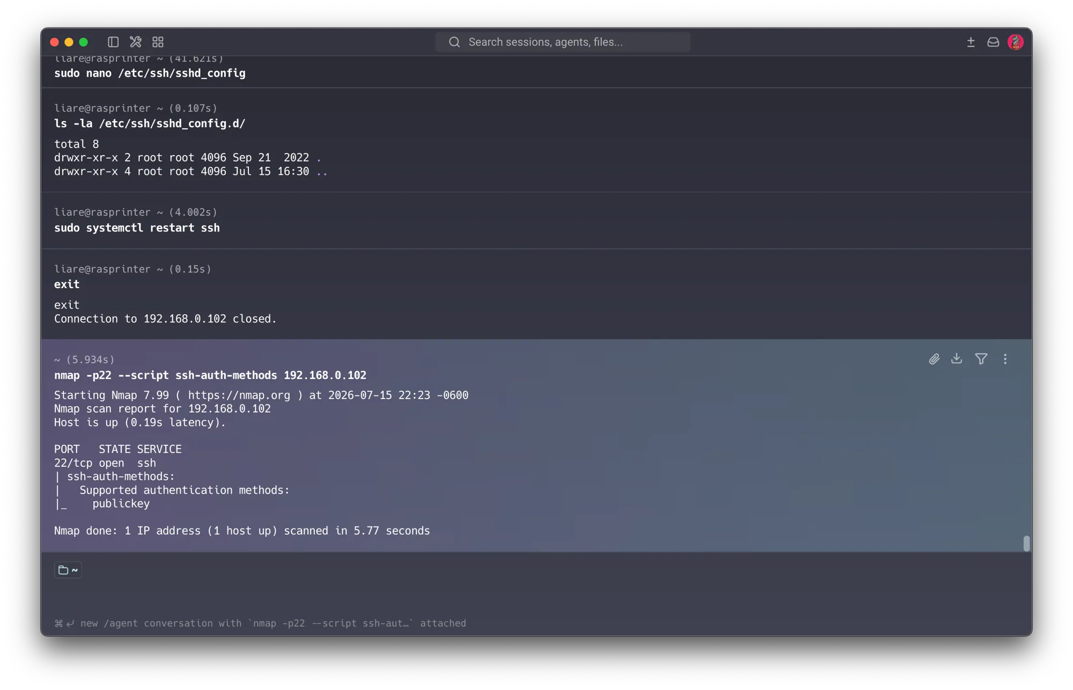This screenshot has width=1073, height=690.
Task: Click the 'publickey' output line
Action: [121, 504]
